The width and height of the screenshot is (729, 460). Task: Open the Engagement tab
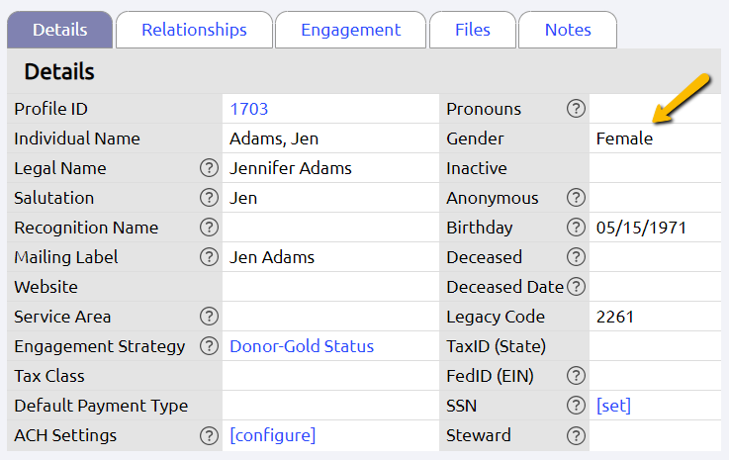350,30
